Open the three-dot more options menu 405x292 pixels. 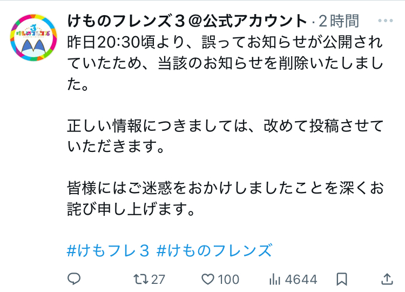point(387,21)
